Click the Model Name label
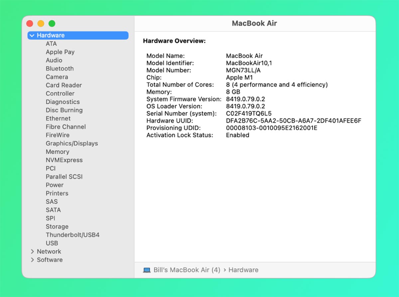Image resolution: width=399 pixels, height=297 pixels. [166, 56]
